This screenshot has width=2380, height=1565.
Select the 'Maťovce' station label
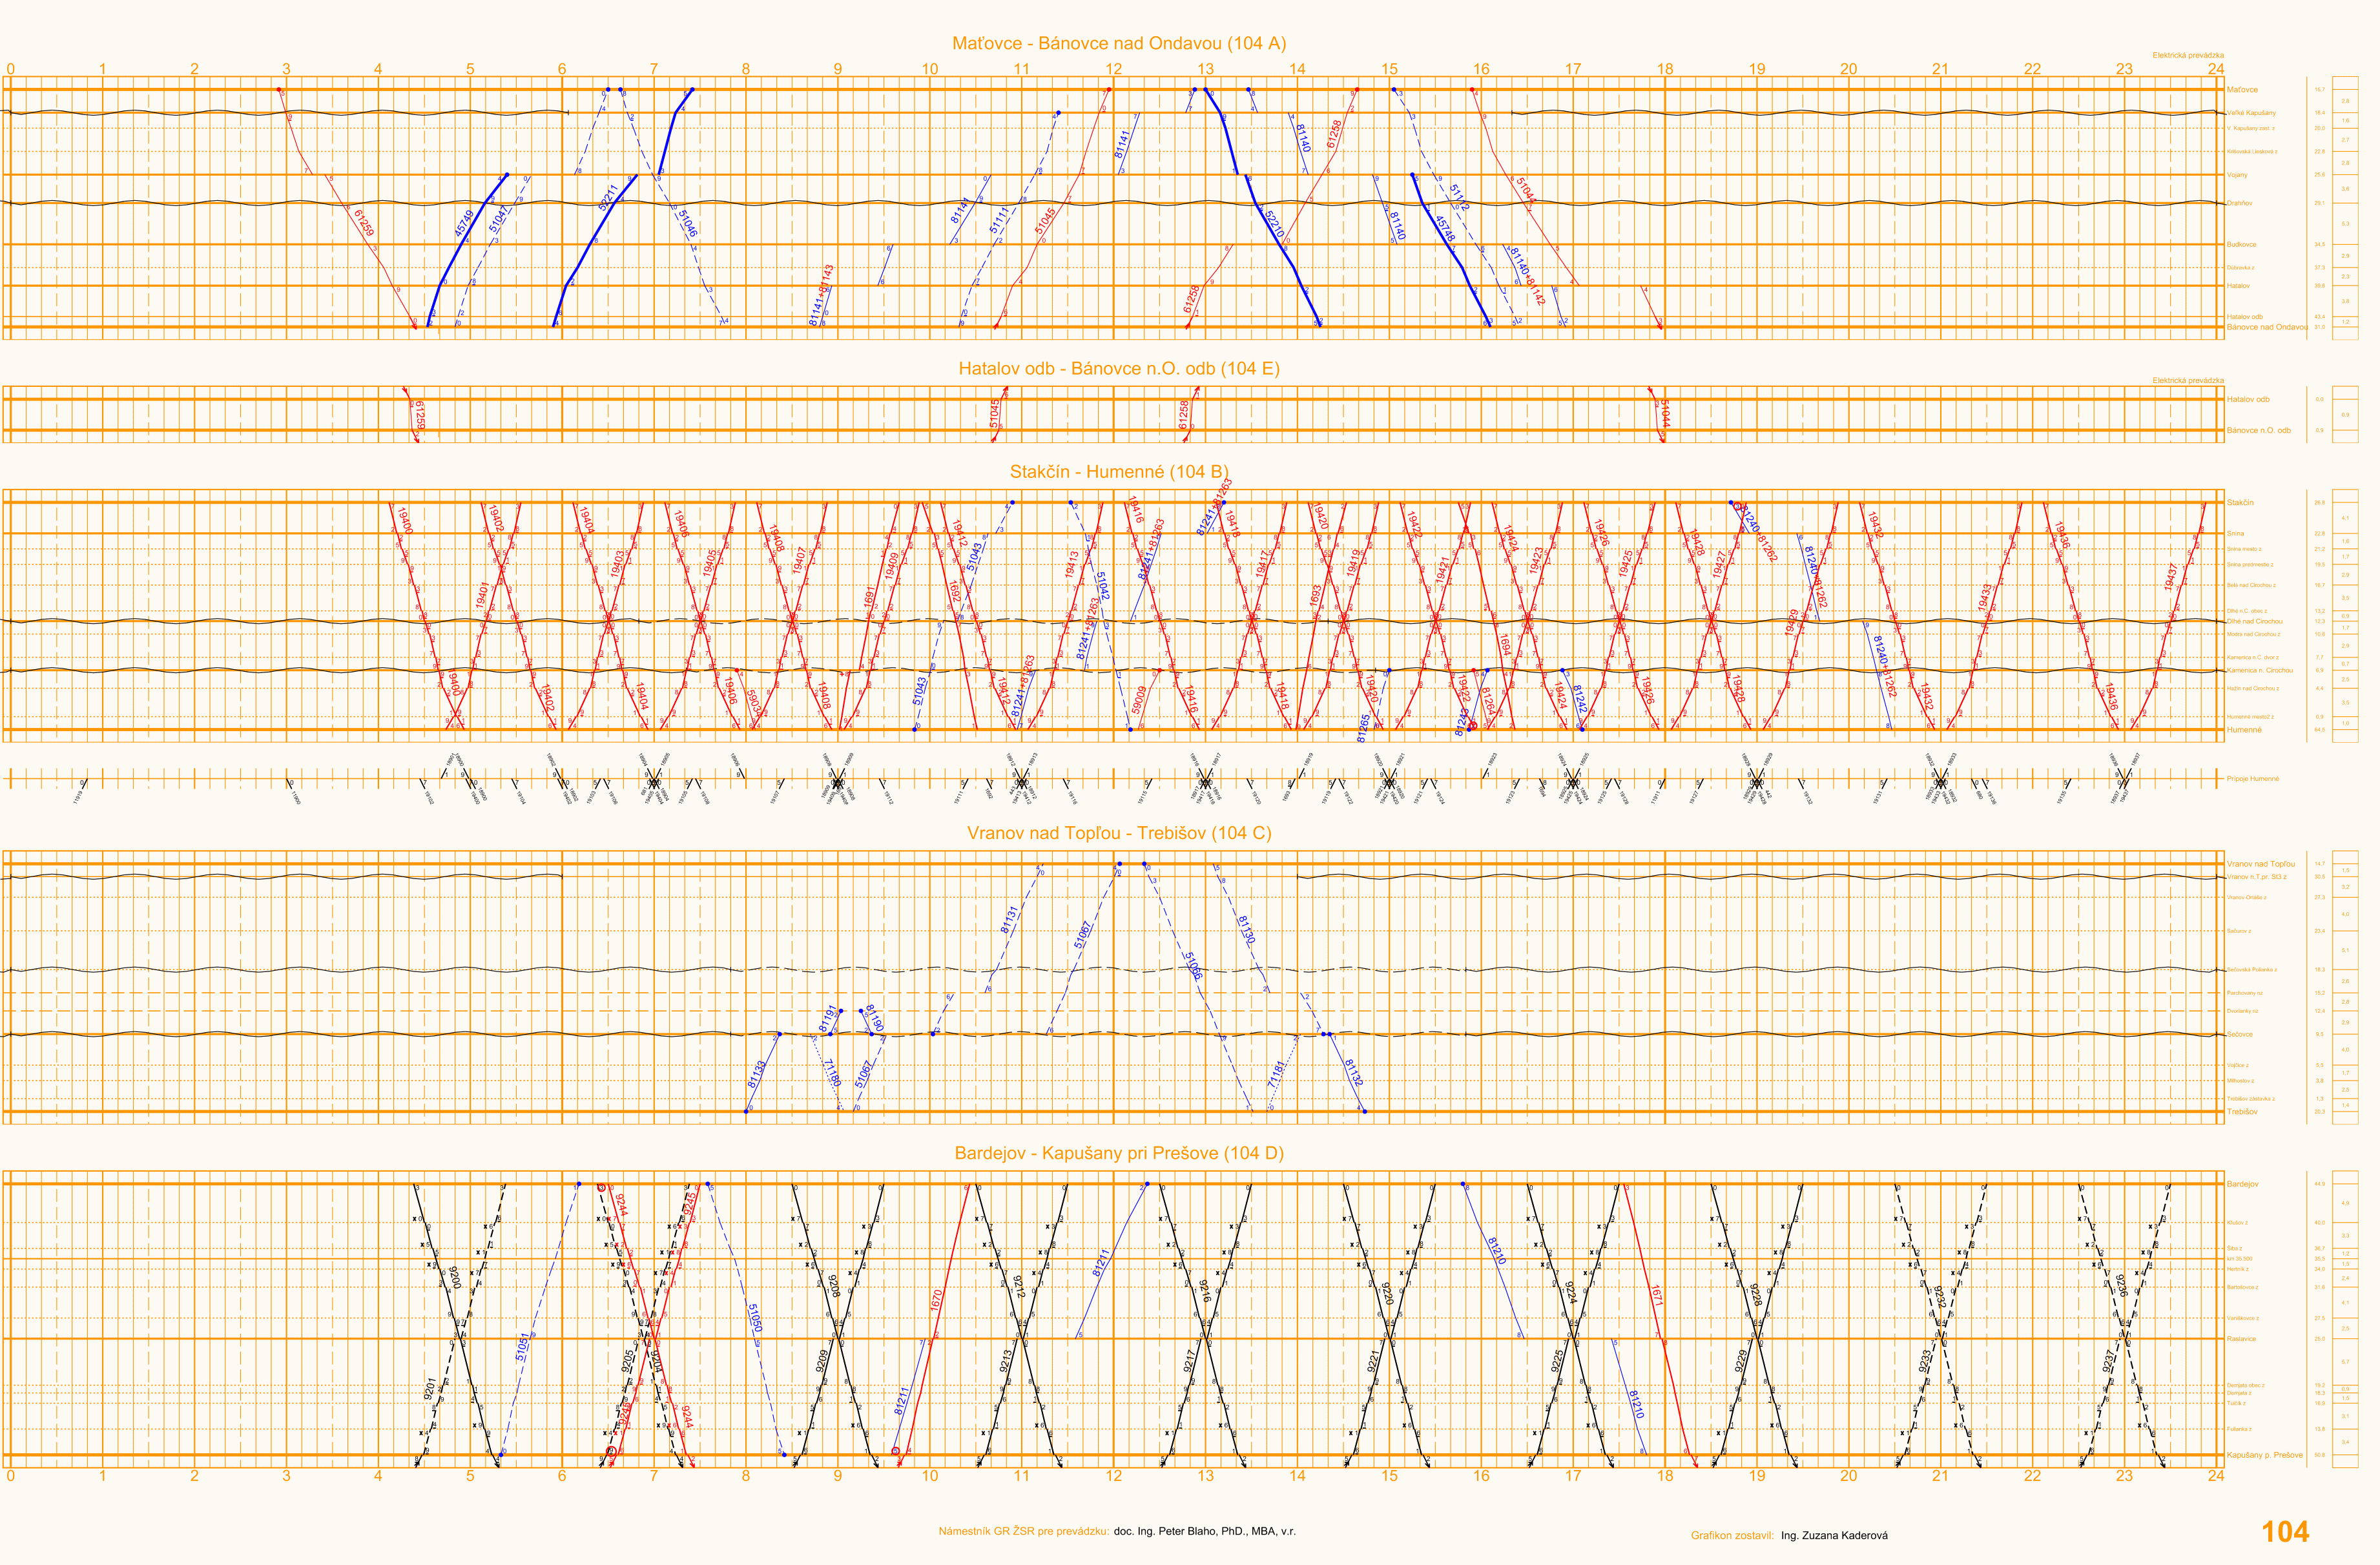[2242, 90]
